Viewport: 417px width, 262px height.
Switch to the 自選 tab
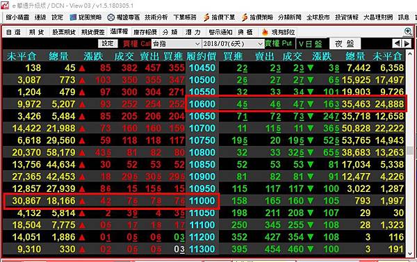(14, 32)
